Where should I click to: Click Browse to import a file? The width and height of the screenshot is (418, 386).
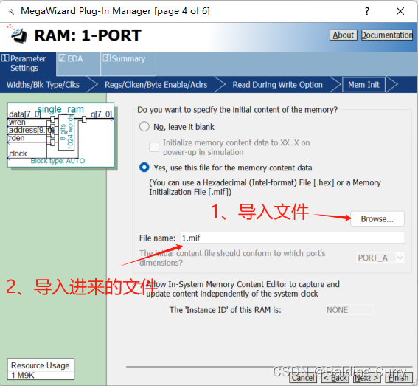tap(377, 219)
